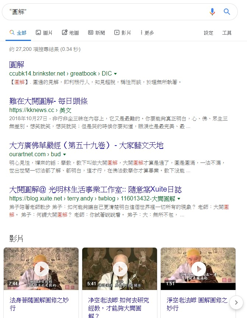This screenshot has height=318, width=247.
Task: Switch to the 地圖 maps tab
Action: tap(70, 33)
